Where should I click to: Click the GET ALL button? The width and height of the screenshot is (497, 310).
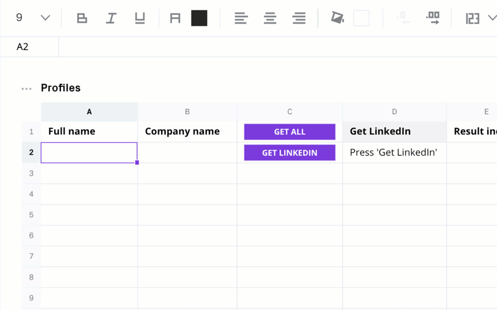(x=290, y=131)
